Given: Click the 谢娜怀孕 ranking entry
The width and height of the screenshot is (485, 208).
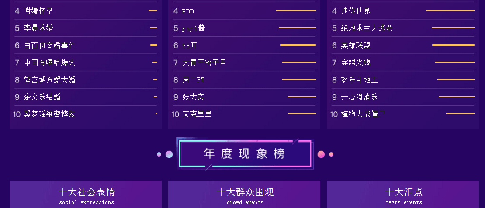Looking at the screenshot, I should 86,11.
